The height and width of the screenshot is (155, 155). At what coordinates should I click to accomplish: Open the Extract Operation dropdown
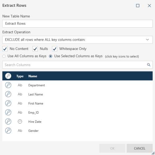(x=77, y=40)
